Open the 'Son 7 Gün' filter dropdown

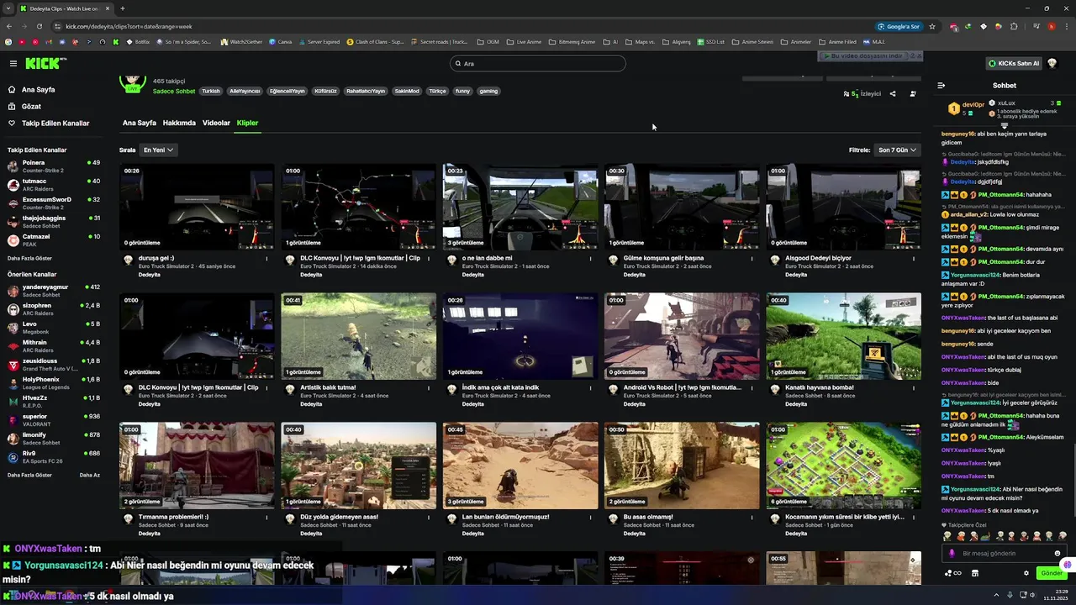click(x=898, y=150)
